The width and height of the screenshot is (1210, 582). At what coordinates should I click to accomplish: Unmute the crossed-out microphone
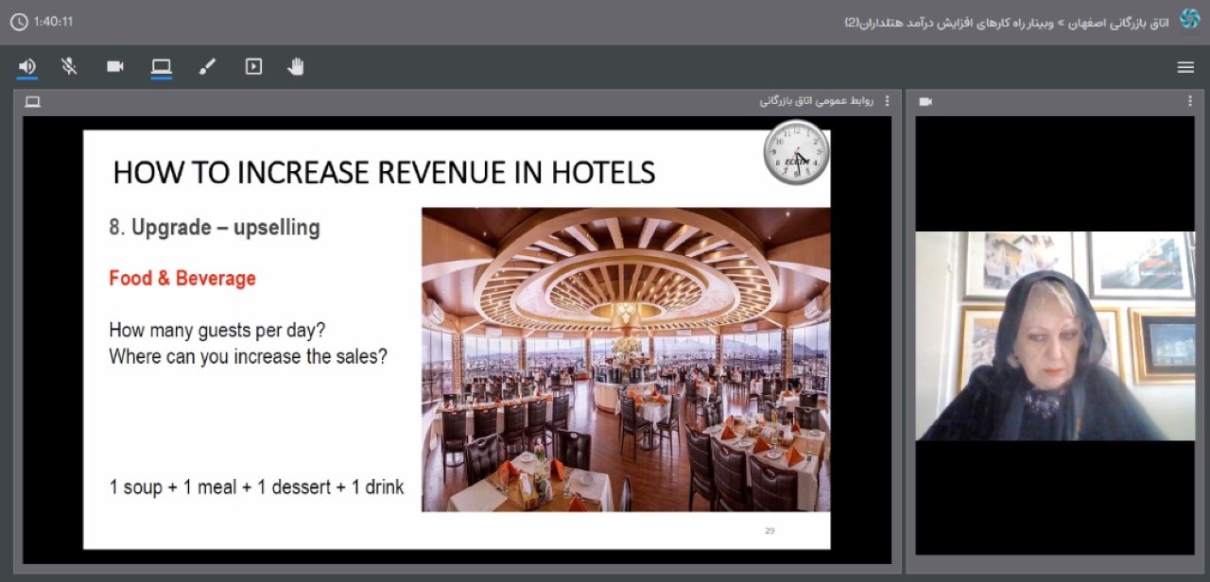[x=69, y=66]
